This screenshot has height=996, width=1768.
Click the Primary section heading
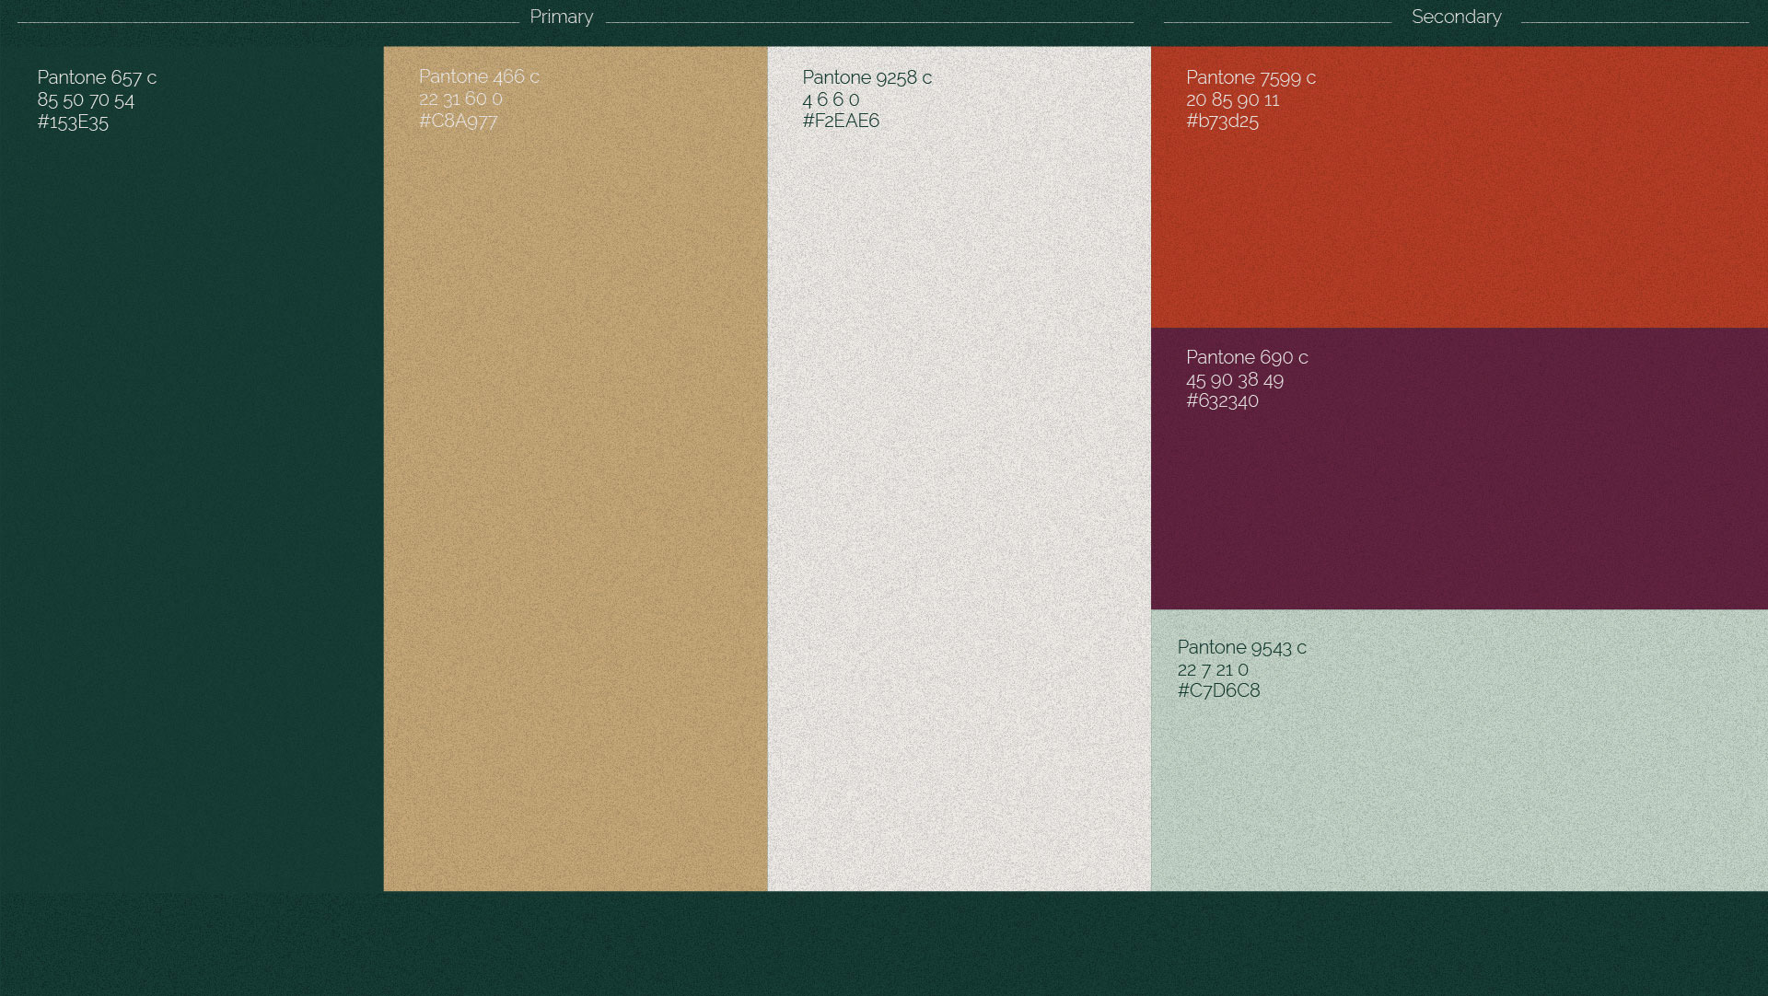pos(562,17)
